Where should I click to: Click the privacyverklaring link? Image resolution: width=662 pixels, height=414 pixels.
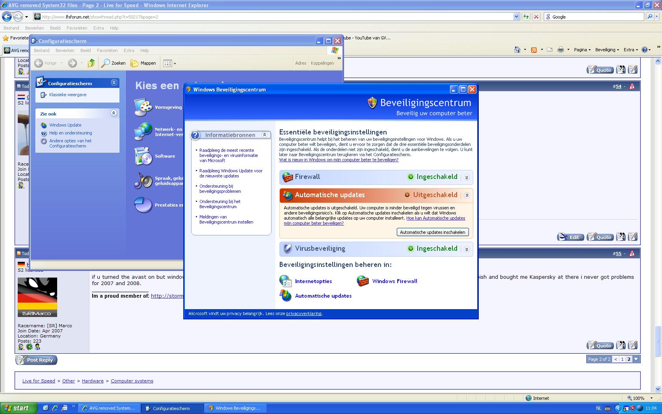point(304,313)
